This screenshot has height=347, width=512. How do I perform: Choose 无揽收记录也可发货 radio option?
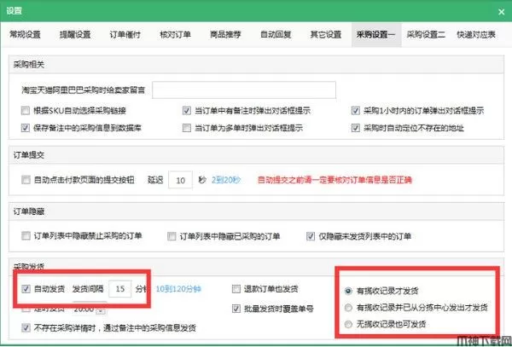pos(348,324)
